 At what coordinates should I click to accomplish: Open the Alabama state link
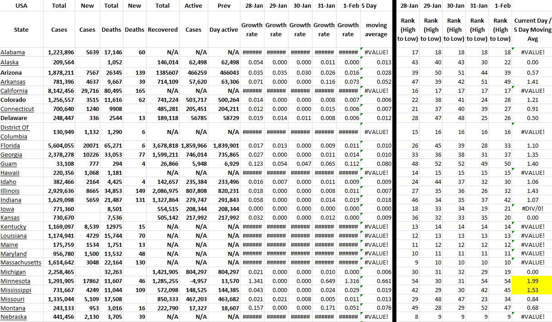(13, 53)
